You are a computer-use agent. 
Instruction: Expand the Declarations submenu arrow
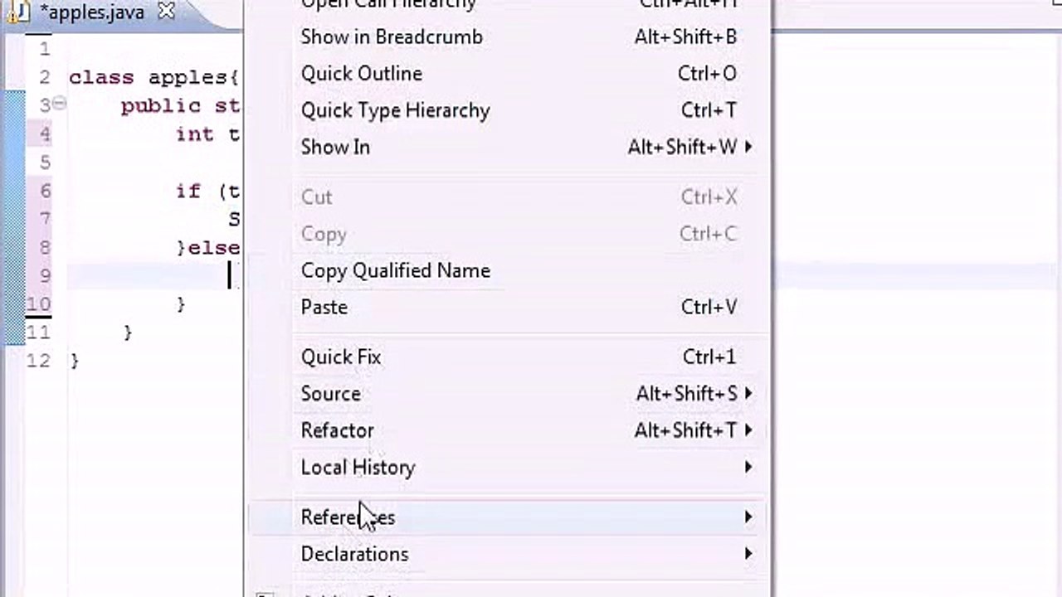(748, 553)
